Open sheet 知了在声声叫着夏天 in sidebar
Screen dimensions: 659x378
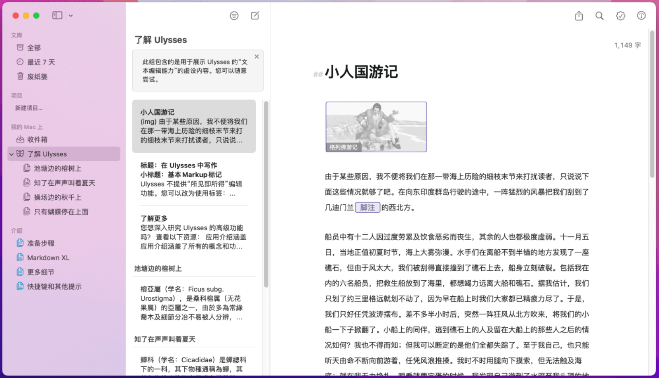tap(64, 183)
